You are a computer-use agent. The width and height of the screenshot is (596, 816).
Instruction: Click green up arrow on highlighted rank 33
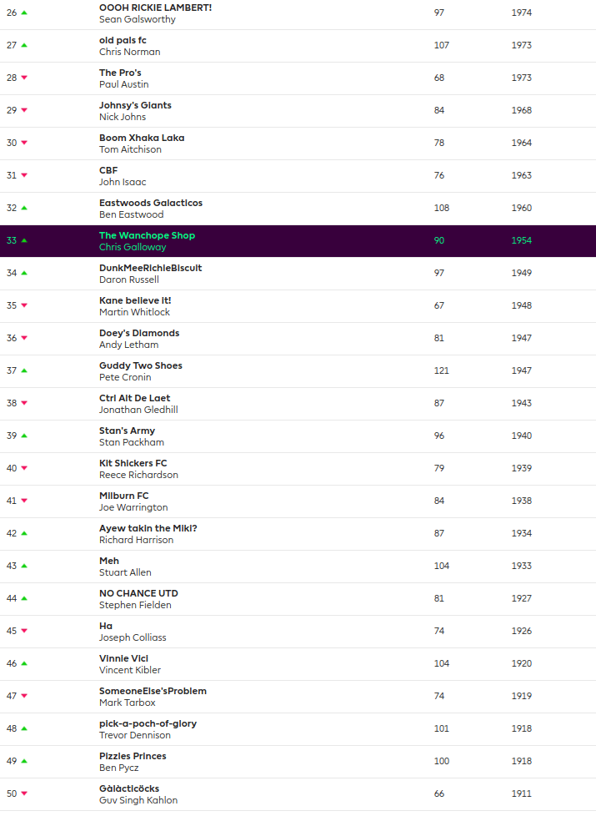(24, 240)
